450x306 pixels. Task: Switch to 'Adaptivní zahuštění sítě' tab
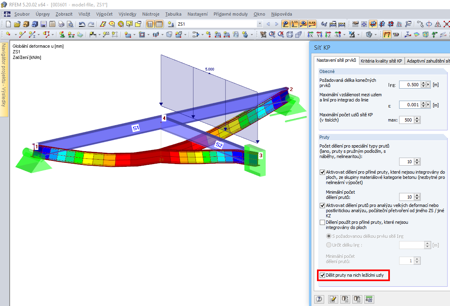pos(428,61)
